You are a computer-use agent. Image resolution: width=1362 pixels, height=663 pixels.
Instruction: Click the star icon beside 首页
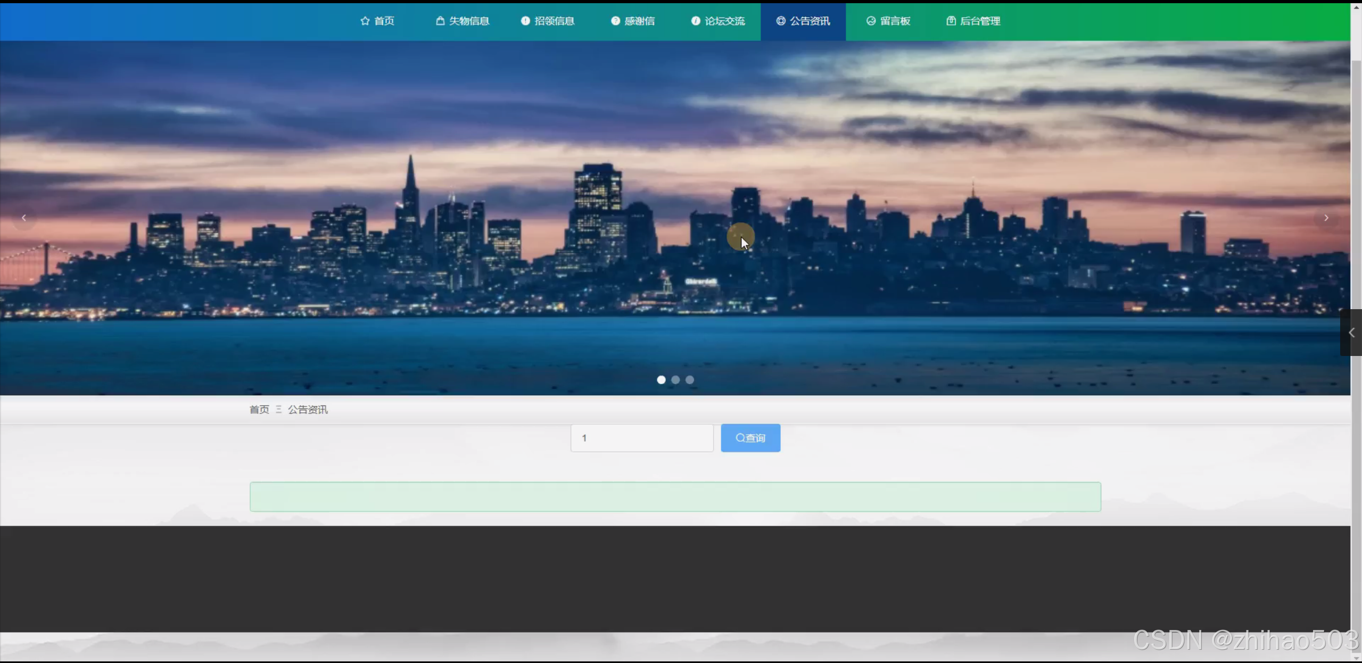(365, 21)
